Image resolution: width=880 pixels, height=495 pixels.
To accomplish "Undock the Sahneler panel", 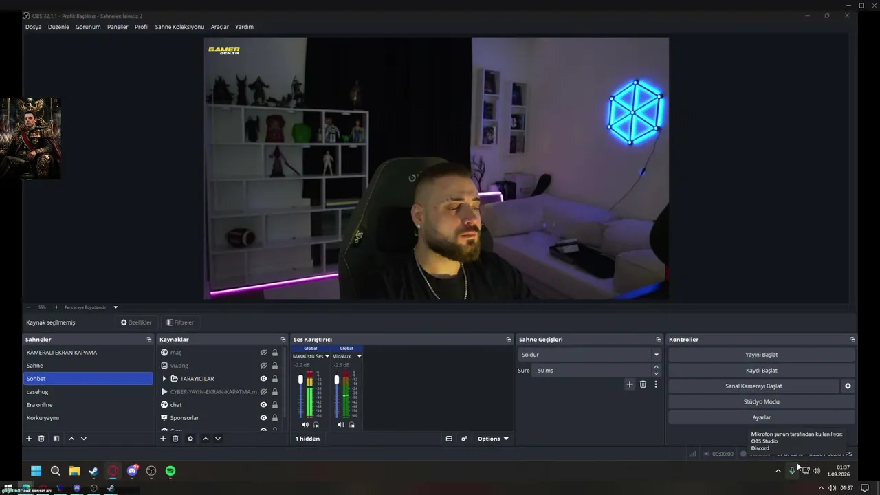I will (x=148, y=339).
